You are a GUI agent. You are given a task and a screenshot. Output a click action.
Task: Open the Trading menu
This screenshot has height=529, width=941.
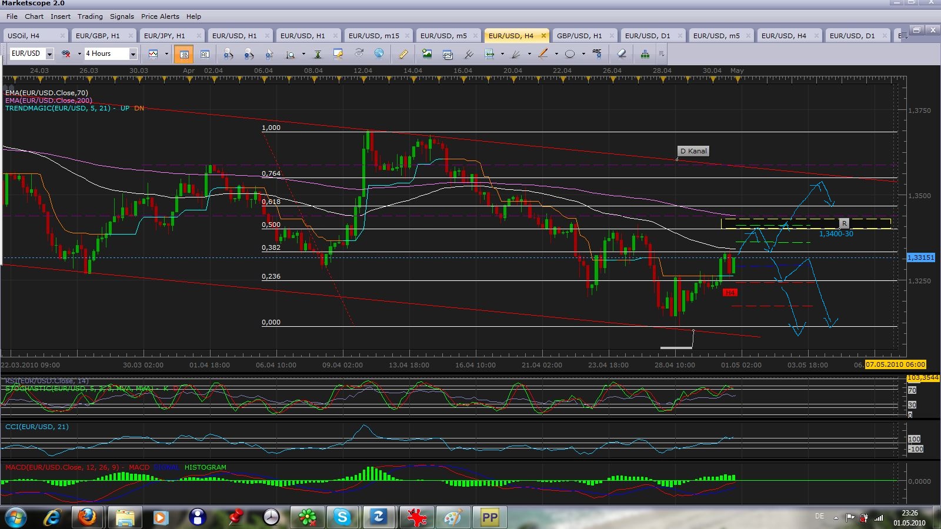click(90, 16)
